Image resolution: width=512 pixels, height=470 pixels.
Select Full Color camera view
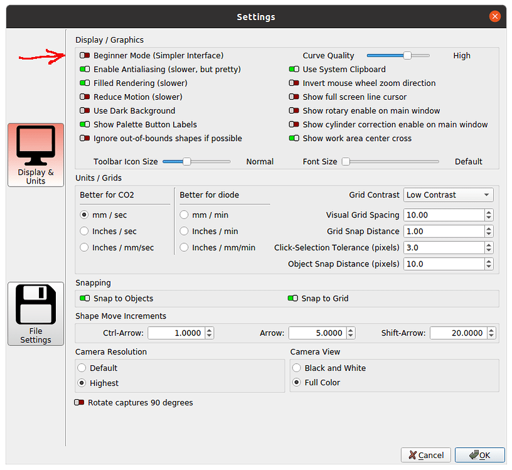point(297,382)
